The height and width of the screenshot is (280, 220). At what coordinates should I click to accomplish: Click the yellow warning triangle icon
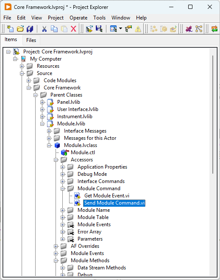[x=138, y=29]
